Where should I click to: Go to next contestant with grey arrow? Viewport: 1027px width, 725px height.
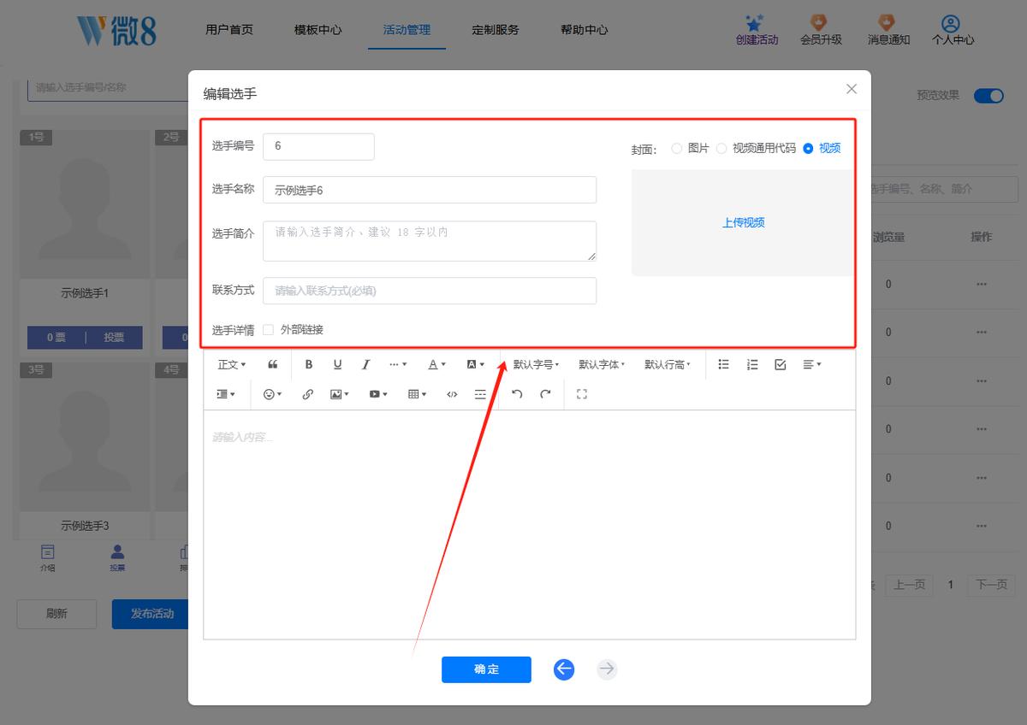(607, 669)
